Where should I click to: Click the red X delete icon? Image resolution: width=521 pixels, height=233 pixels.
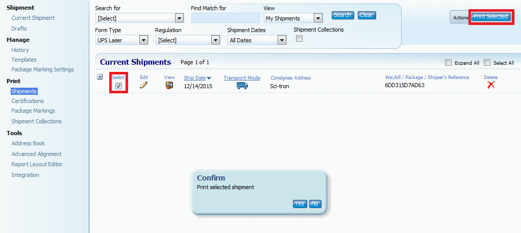(491, 85)
